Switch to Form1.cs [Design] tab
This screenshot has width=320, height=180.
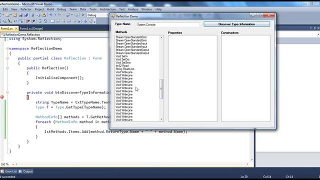click(31, 28)
